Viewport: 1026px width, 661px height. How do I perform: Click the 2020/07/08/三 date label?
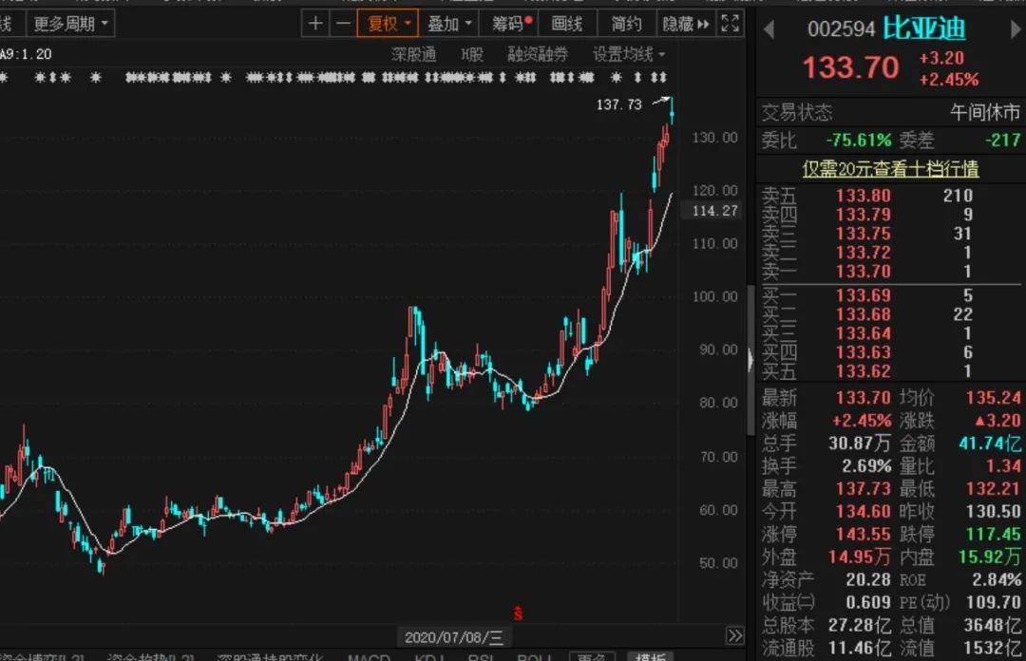453,637
